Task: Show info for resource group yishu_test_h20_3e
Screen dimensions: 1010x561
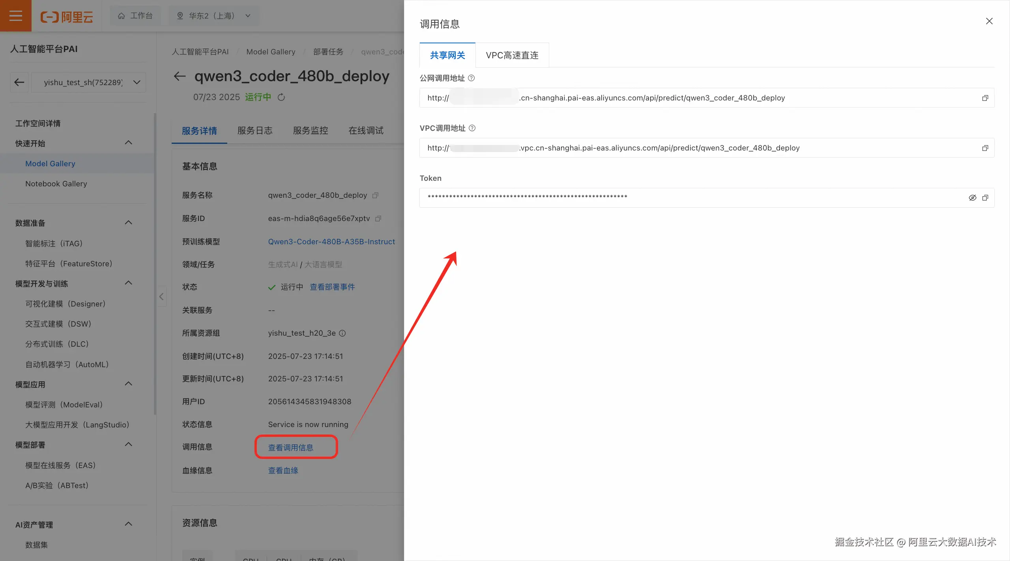Action: (x=342, y=333)
